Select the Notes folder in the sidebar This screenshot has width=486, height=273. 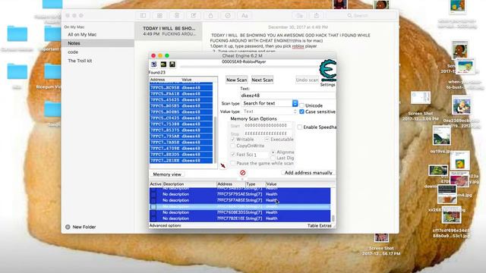click(98, 43)
